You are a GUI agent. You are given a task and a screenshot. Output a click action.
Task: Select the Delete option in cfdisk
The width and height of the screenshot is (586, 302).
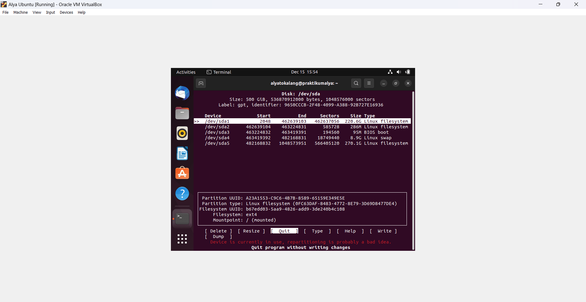coord(219,231)
